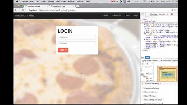Reload the page with the refresh icon
This screenshot has width=187, height=105.
[23, 10]
